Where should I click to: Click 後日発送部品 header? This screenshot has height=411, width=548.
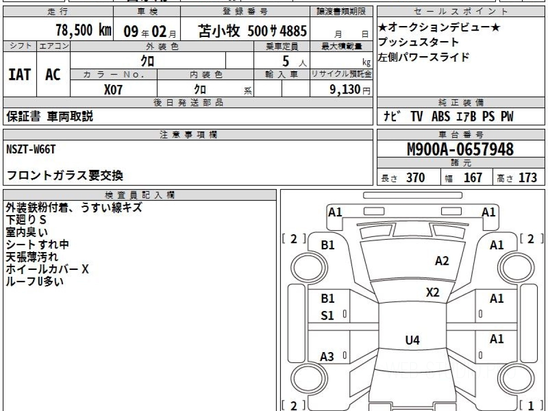click(x=188, y=103)
